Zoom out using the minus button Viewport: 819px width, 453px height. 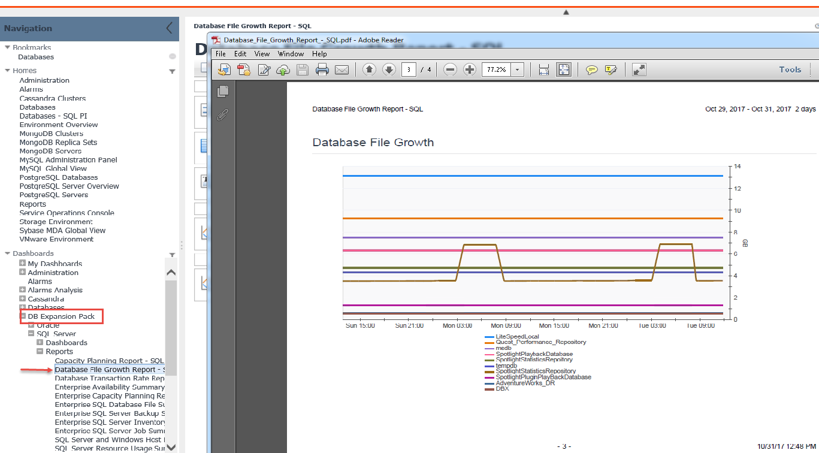[451, 70]
